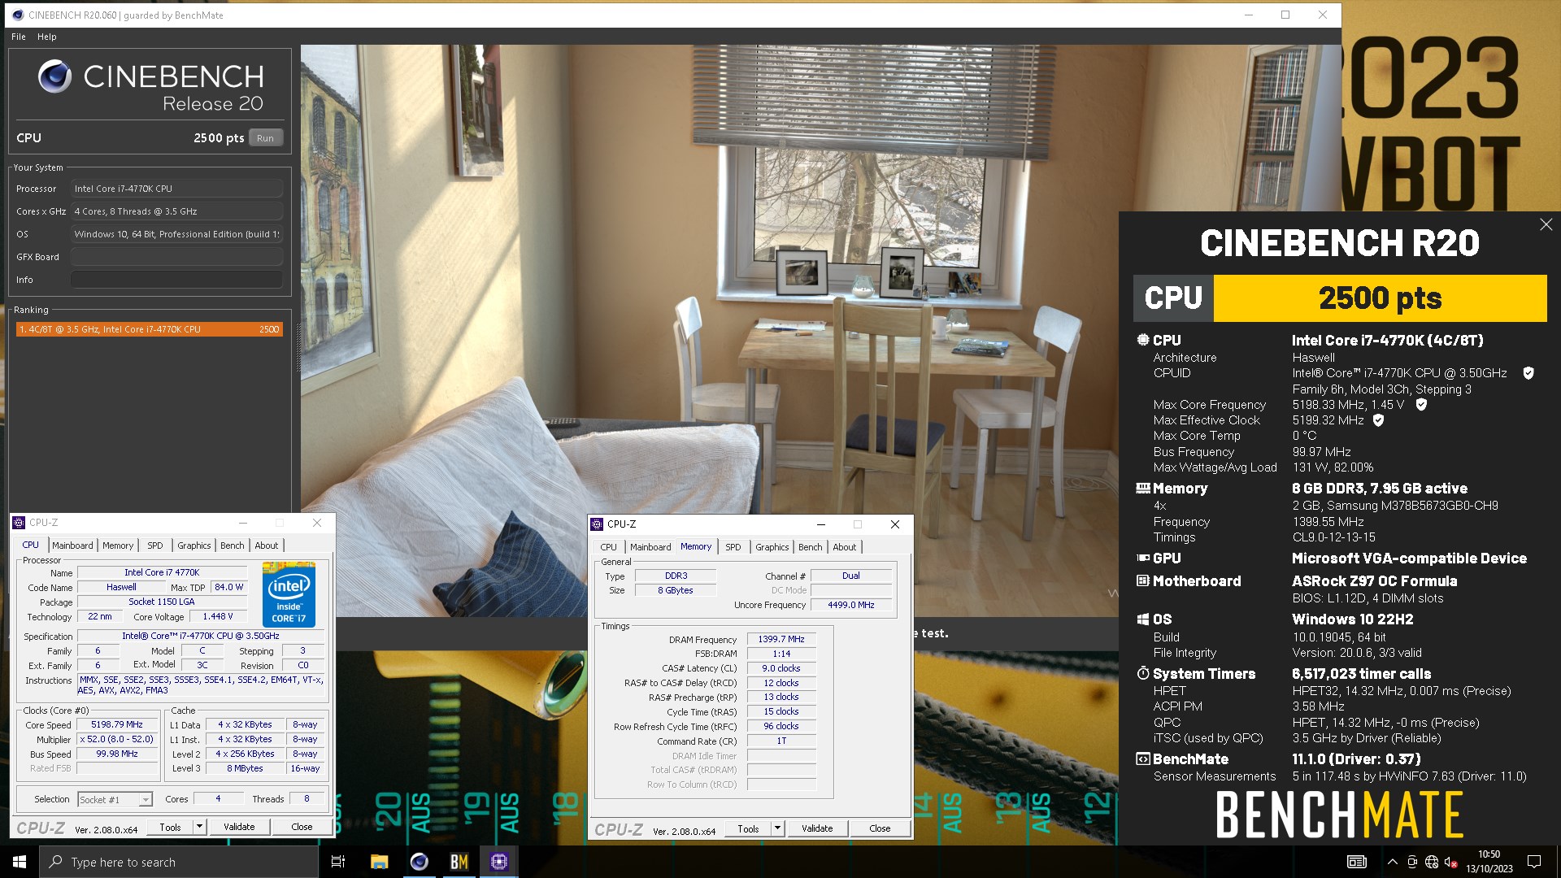
Task: Click the BenchMate section icon
Action: [1143, 758]
